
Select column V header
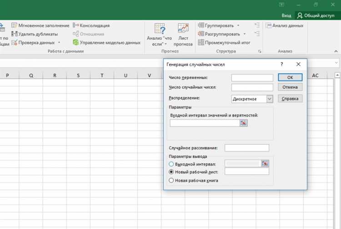[x=149, y=75]
